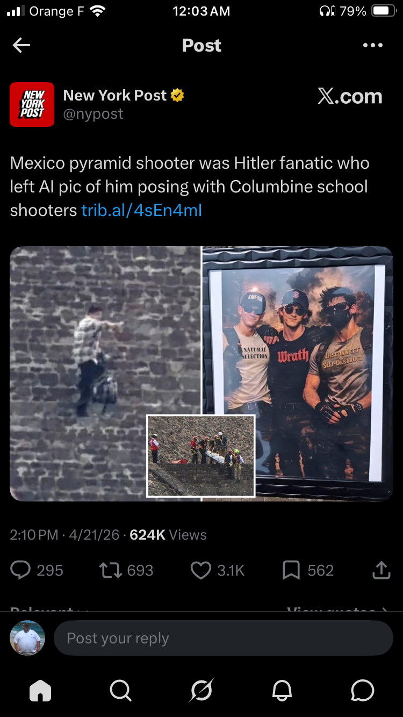The height and width of the screenshot is (717, 403).
Task: Go back using the left arrow
Action: (x=21, y=46)
